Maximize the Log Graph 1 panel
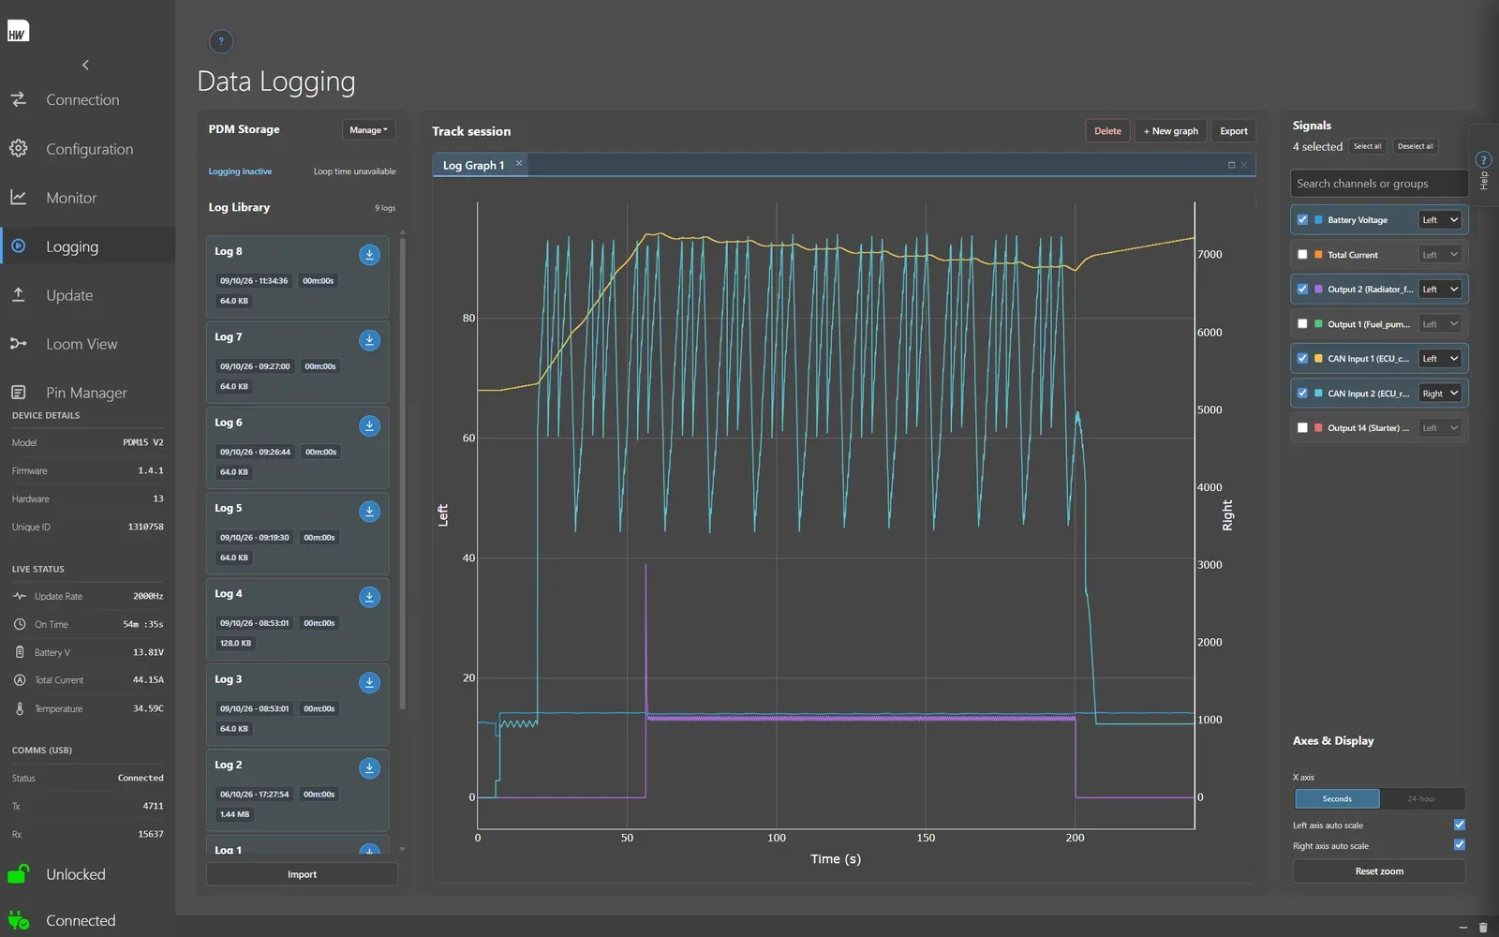Image resolution: width=1499 pixels, height=937 pixels. (1231, 165)
